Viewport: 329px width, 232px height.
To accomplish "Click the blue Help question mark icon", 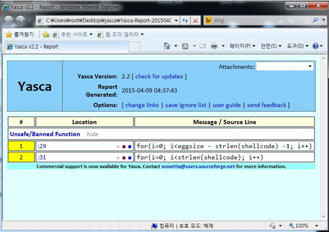I will coord(316,46).
